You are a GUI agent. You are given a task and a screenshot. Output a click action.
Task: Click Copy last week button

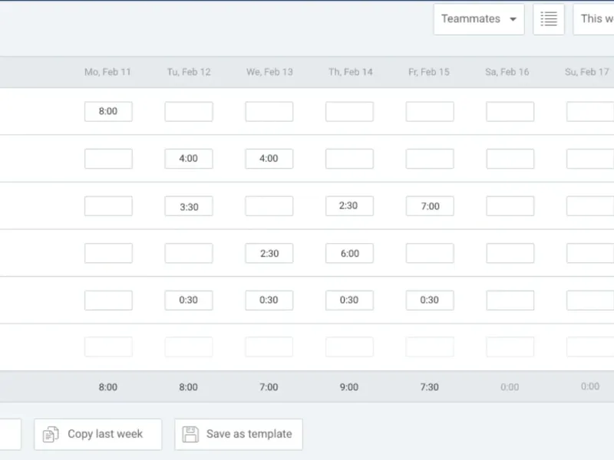tap(97, 434)
